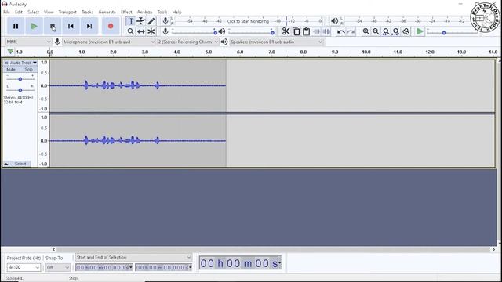Select the Time Shift tool
Viewport: 502px width, 282px height.
[141, 31]
